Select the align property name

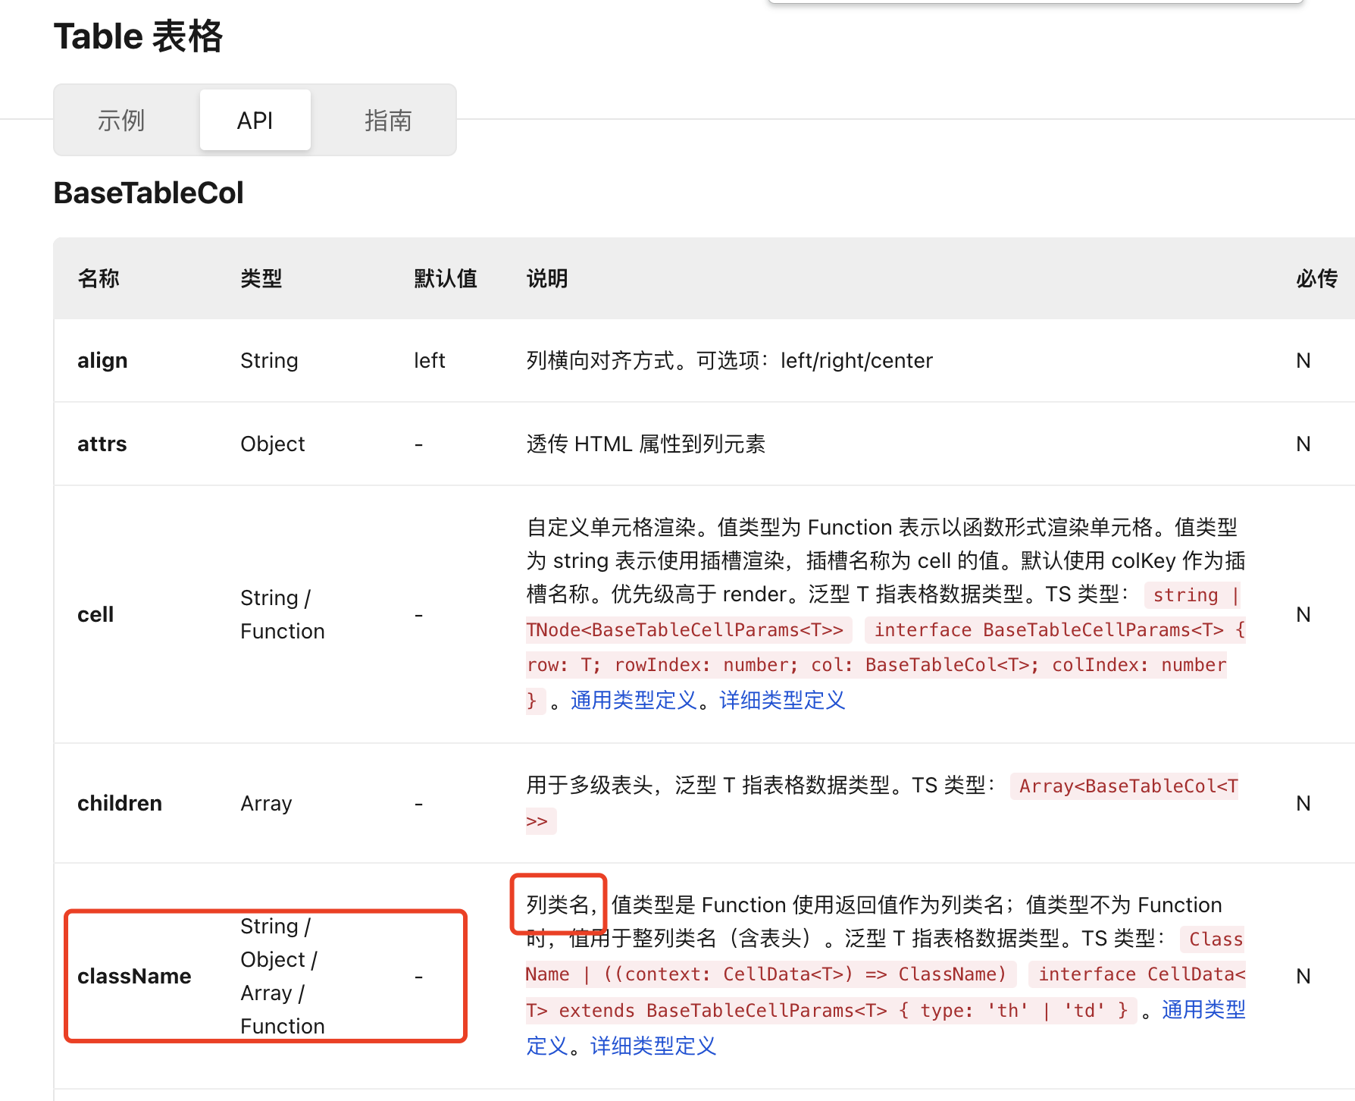pos(102,360)
